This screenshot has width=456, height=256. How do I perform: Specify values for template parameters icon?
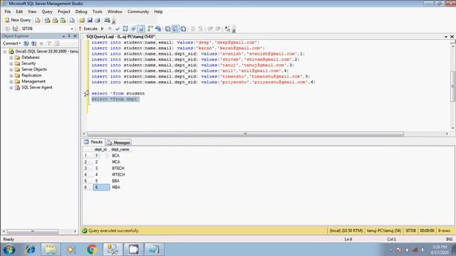click(227, 28)
